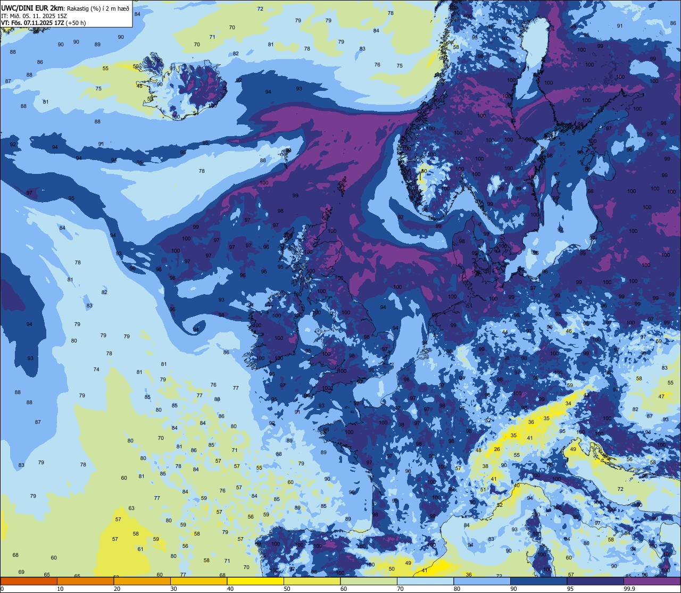
Task: Select the purple legend swatch above 99.9%
Action: tap(652, 581)
